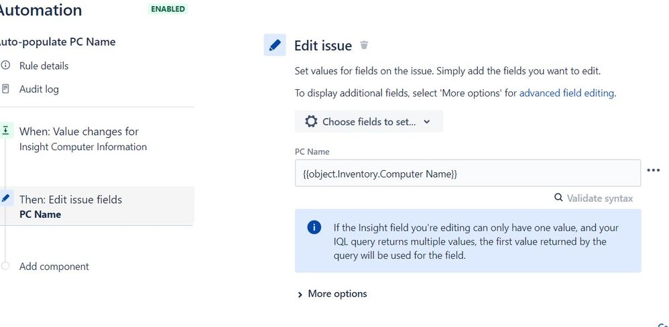Follow the advanced field editing link
This screenshot has width=669, height=327.
tap(566, 93)
